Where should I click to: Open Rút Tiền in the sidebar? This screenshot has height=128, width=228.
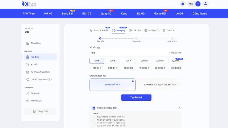40,65
